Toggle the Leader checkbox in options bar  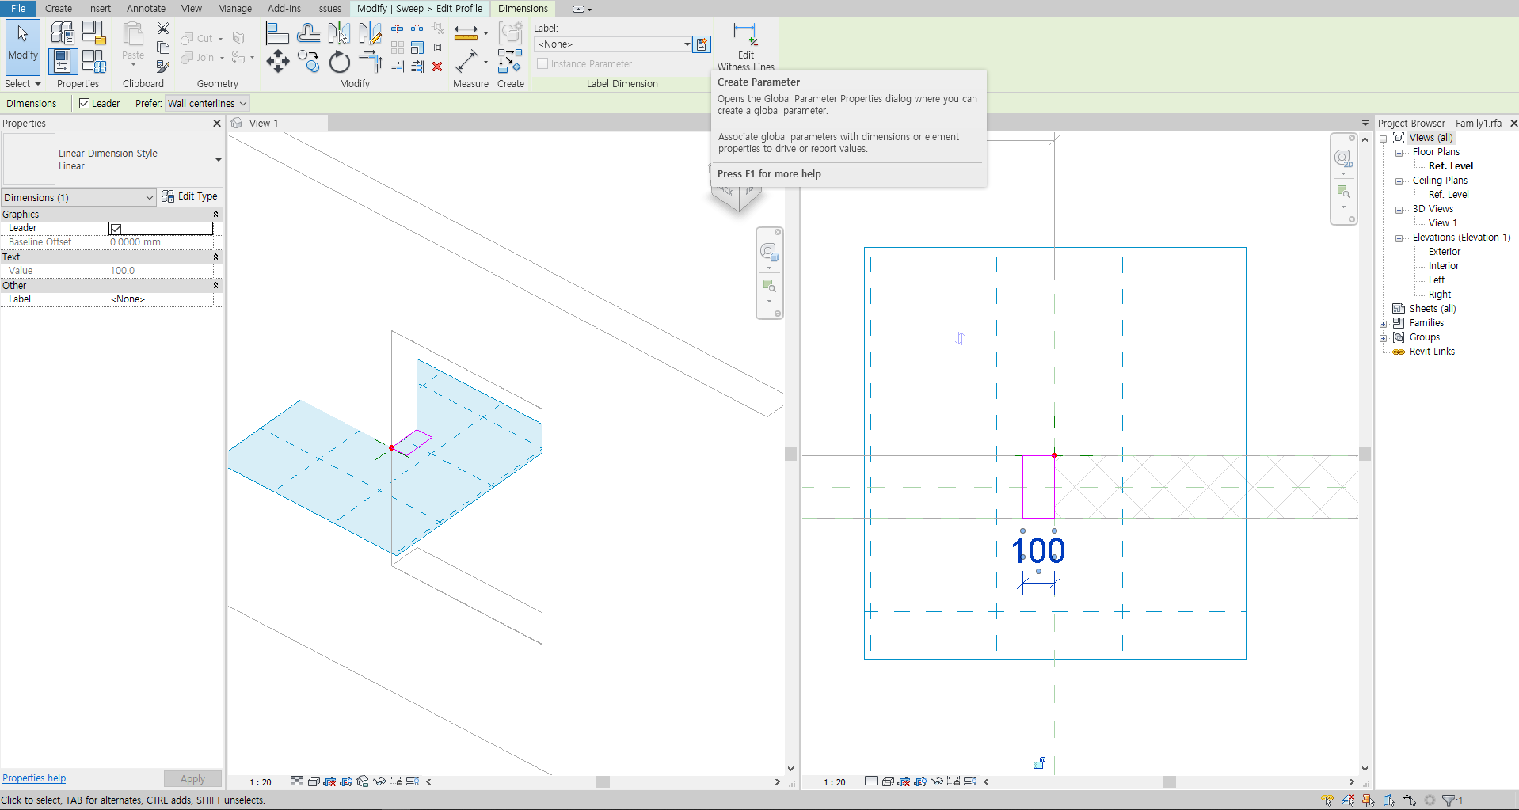point(84,104)
